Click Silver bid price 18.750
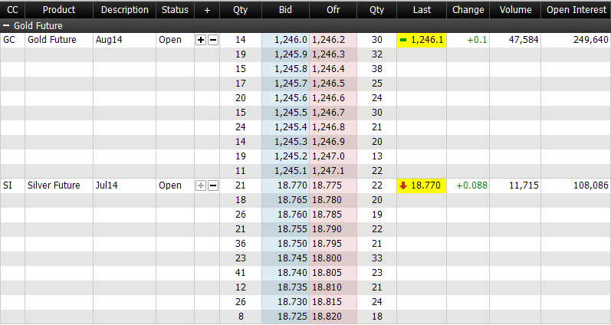The height and width of the screenshot is (325, 611). pyautogui.click(x=292, y=244)
